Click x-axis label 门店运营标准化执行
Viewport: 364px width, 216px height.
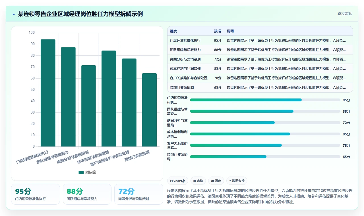click(x=32, y=158)
